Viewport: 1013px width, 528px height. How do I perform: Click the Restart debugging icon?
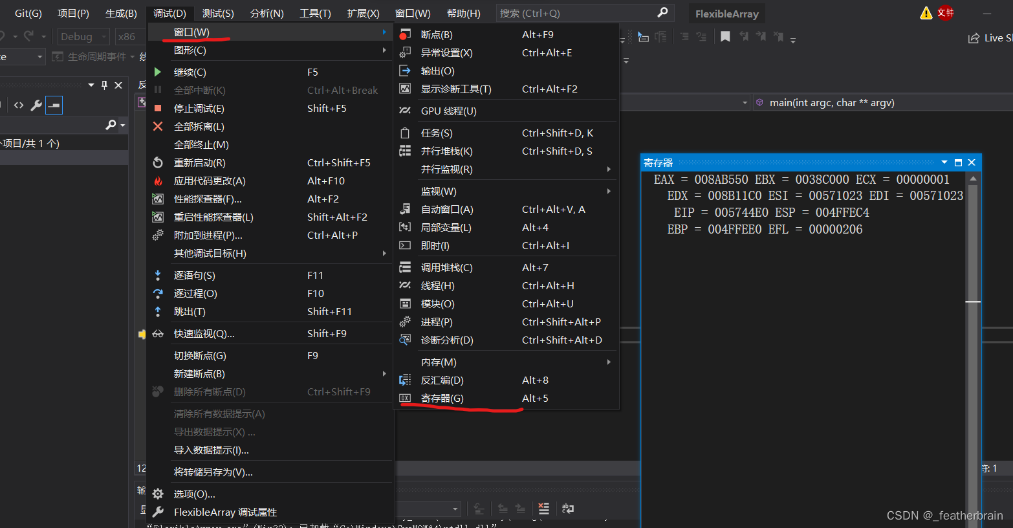tap(158, 162)
